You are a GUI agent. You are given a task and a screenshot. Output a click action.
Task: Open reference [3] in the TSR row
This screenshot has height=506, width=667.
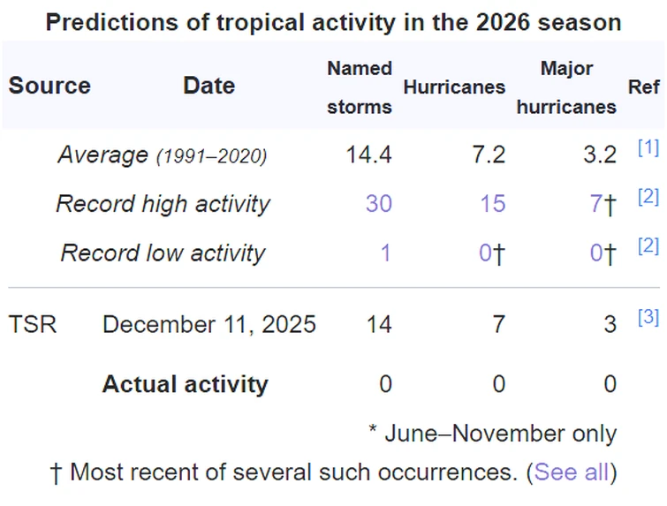(648, 318)
